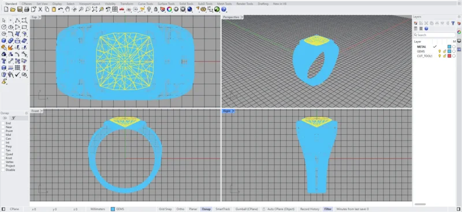Enable the Mid osnap checkbox
The width and height of the screenshot is (462, 212).
pos(3,135)
